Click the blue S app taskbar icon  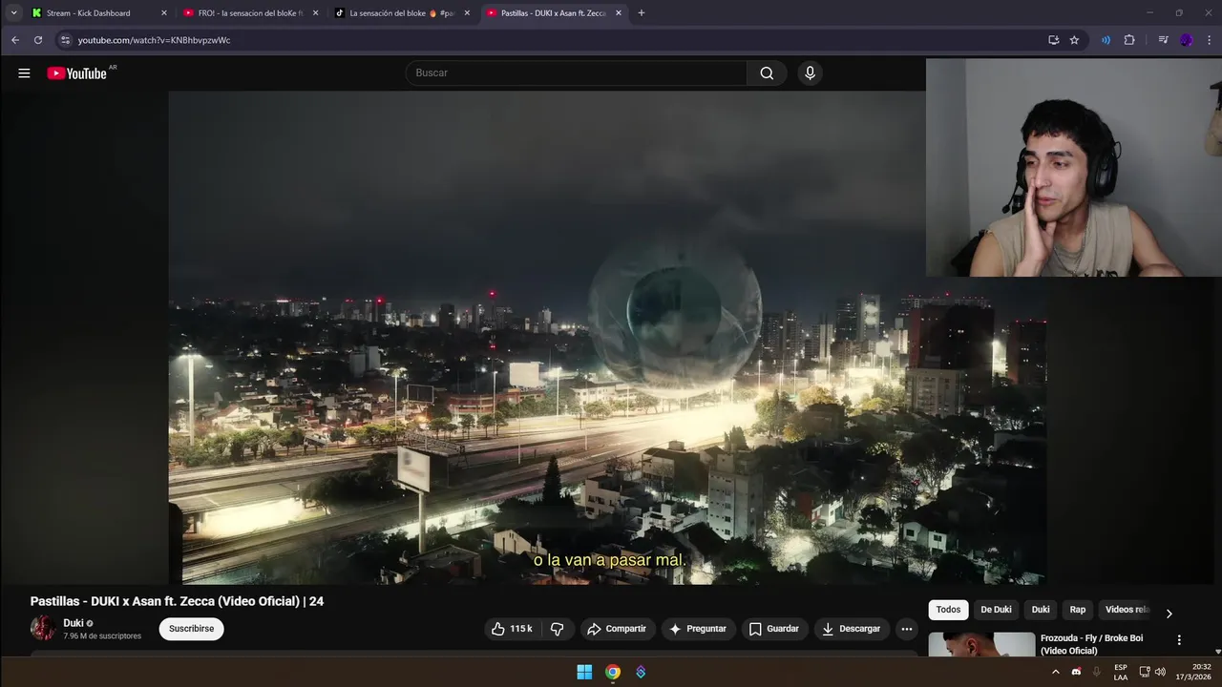(641, 672)
